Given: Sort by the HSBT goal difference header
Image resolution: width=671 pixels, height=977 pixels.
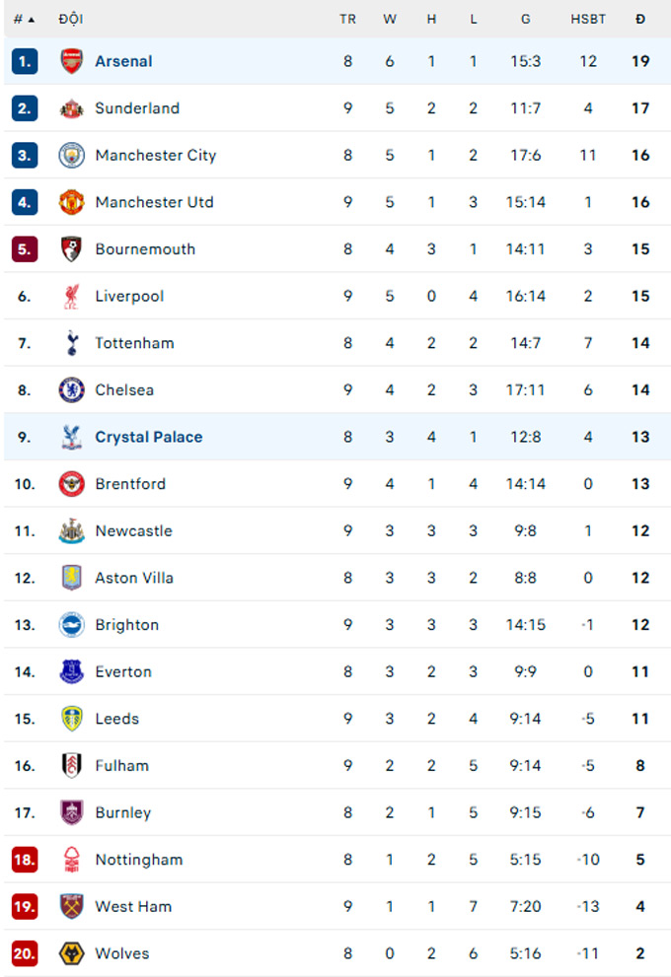Looking at the screenshot, I should (x=588, y=19).
